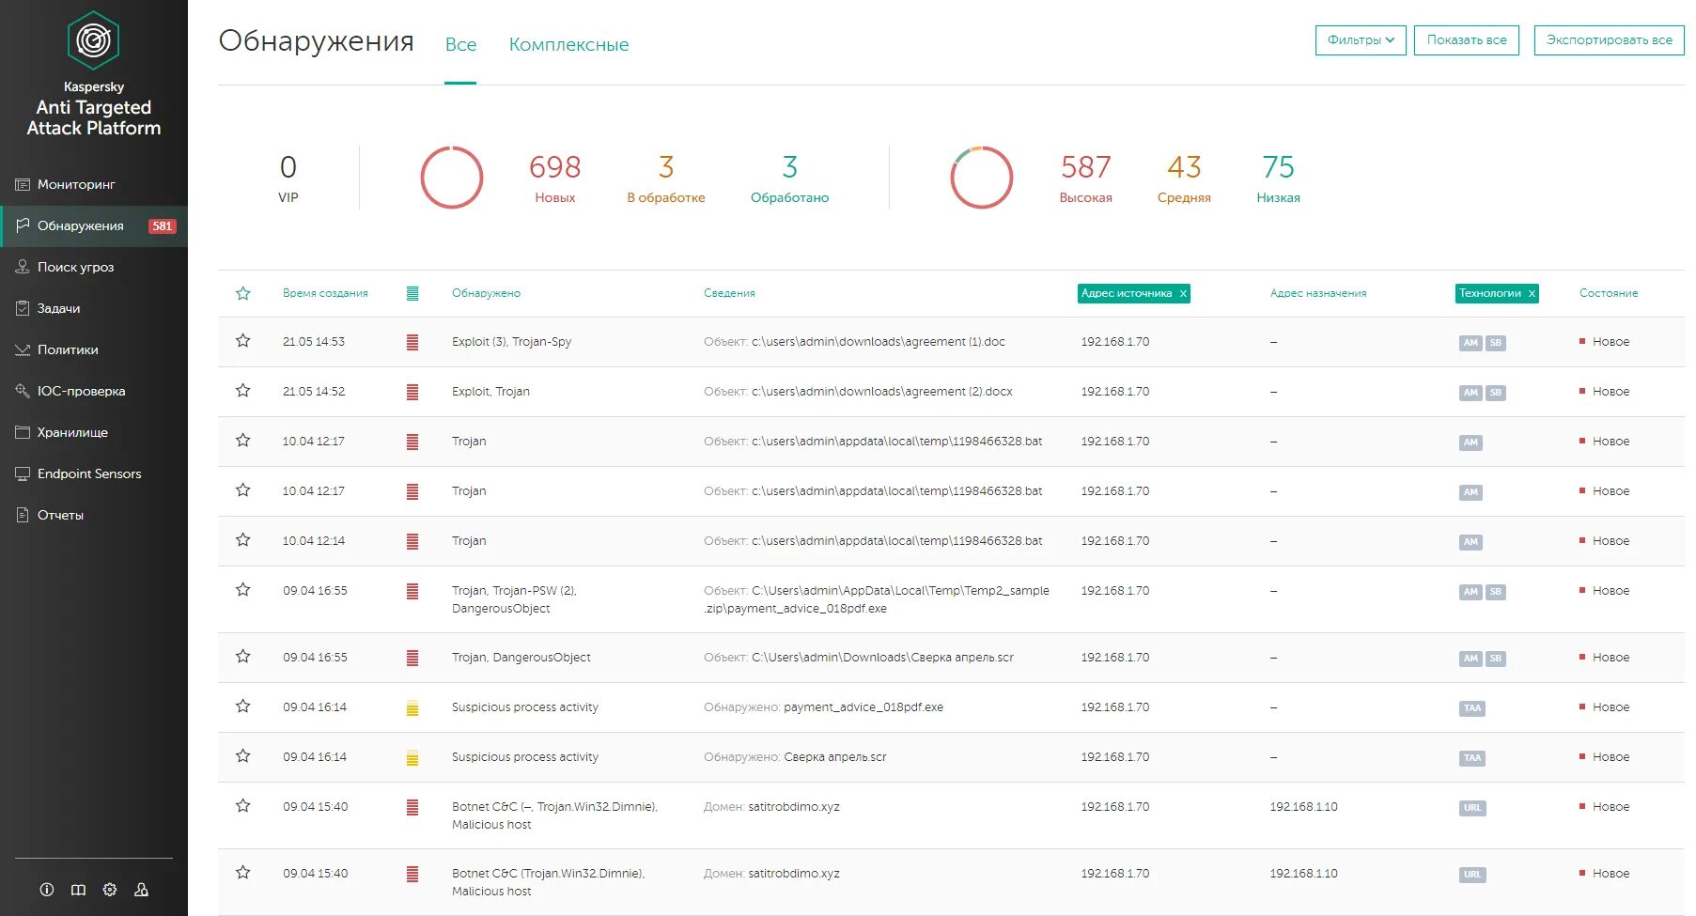Click TAA badge in the payment_advice_018pdf.exe detection row
Screen dimensions: 1696x916
point(1472,708)
